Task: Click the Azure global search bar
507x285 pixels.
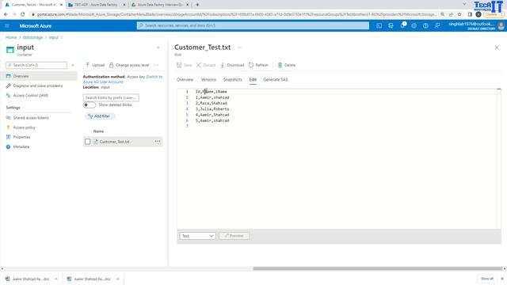Action: [253, 25]
